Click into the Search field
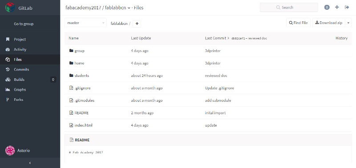The image size is (356, 168). point(289,8)
